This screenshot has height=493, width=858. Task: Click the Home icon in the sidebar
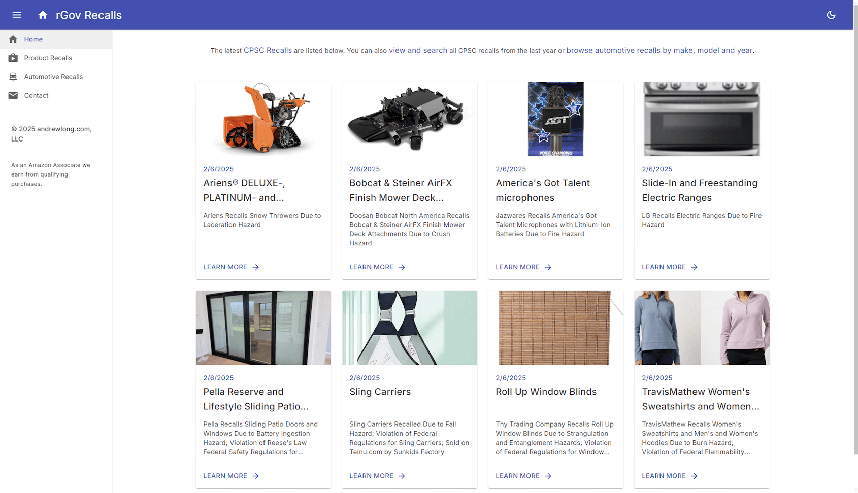12,39
